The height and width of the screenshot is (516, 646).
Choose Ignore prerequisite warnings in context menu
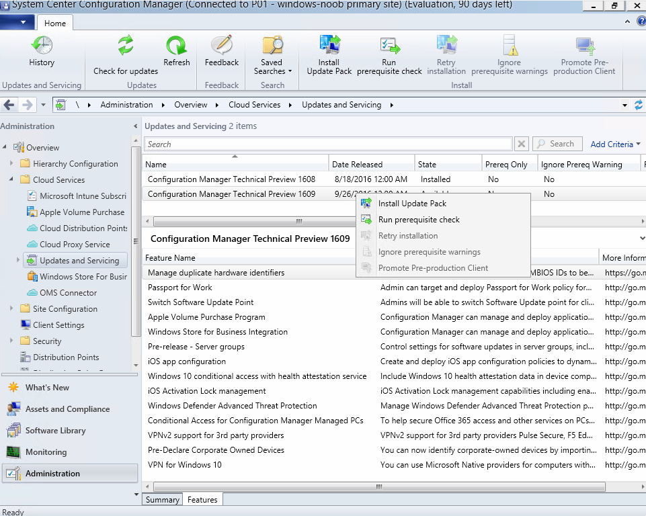(x=443, y=251)
